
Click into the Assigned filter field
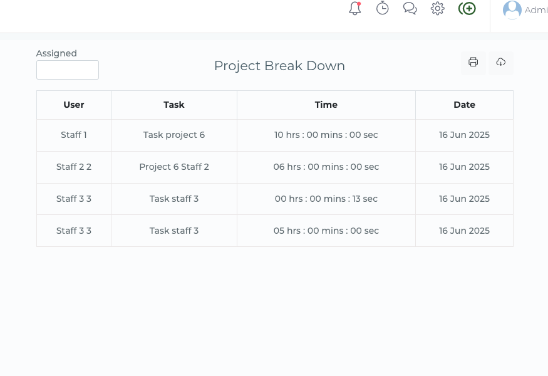pyautogui.click(x=68, y=70)
